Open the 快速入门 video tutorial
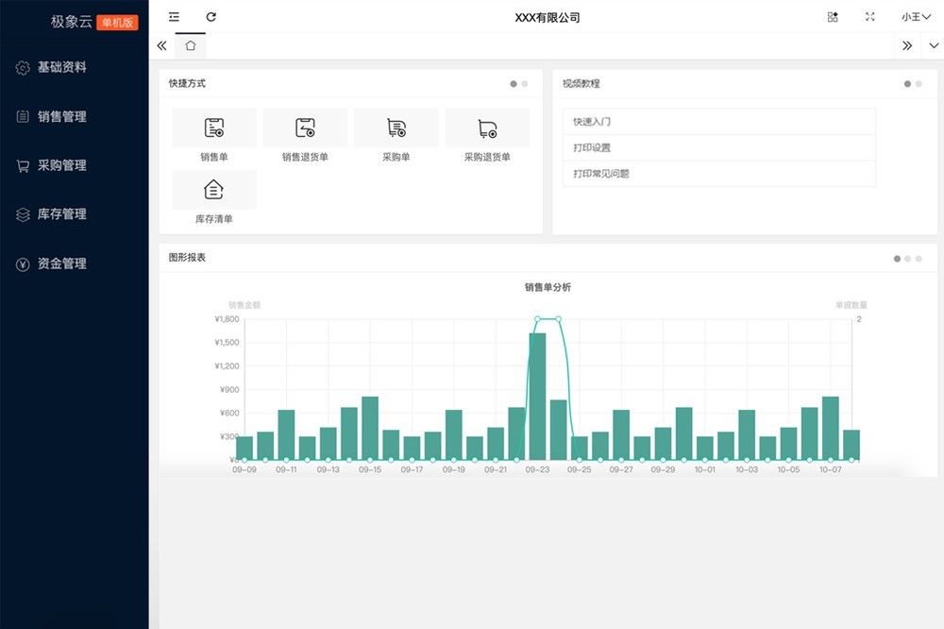 [x=593, y=122]
